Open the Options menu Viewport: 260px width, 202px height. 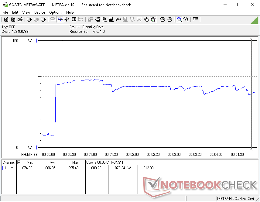(x=55, y=12)
